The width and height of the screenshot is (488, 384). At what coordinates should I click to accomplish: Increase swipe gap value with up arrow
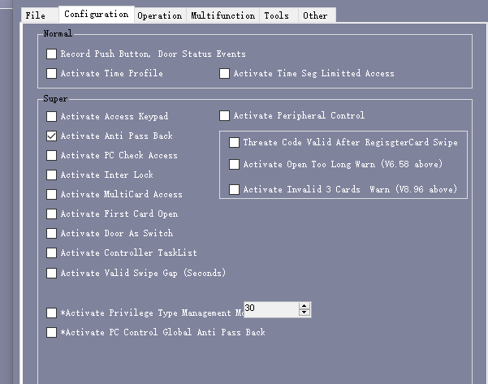pyautogui.click(x=304, y=306)
